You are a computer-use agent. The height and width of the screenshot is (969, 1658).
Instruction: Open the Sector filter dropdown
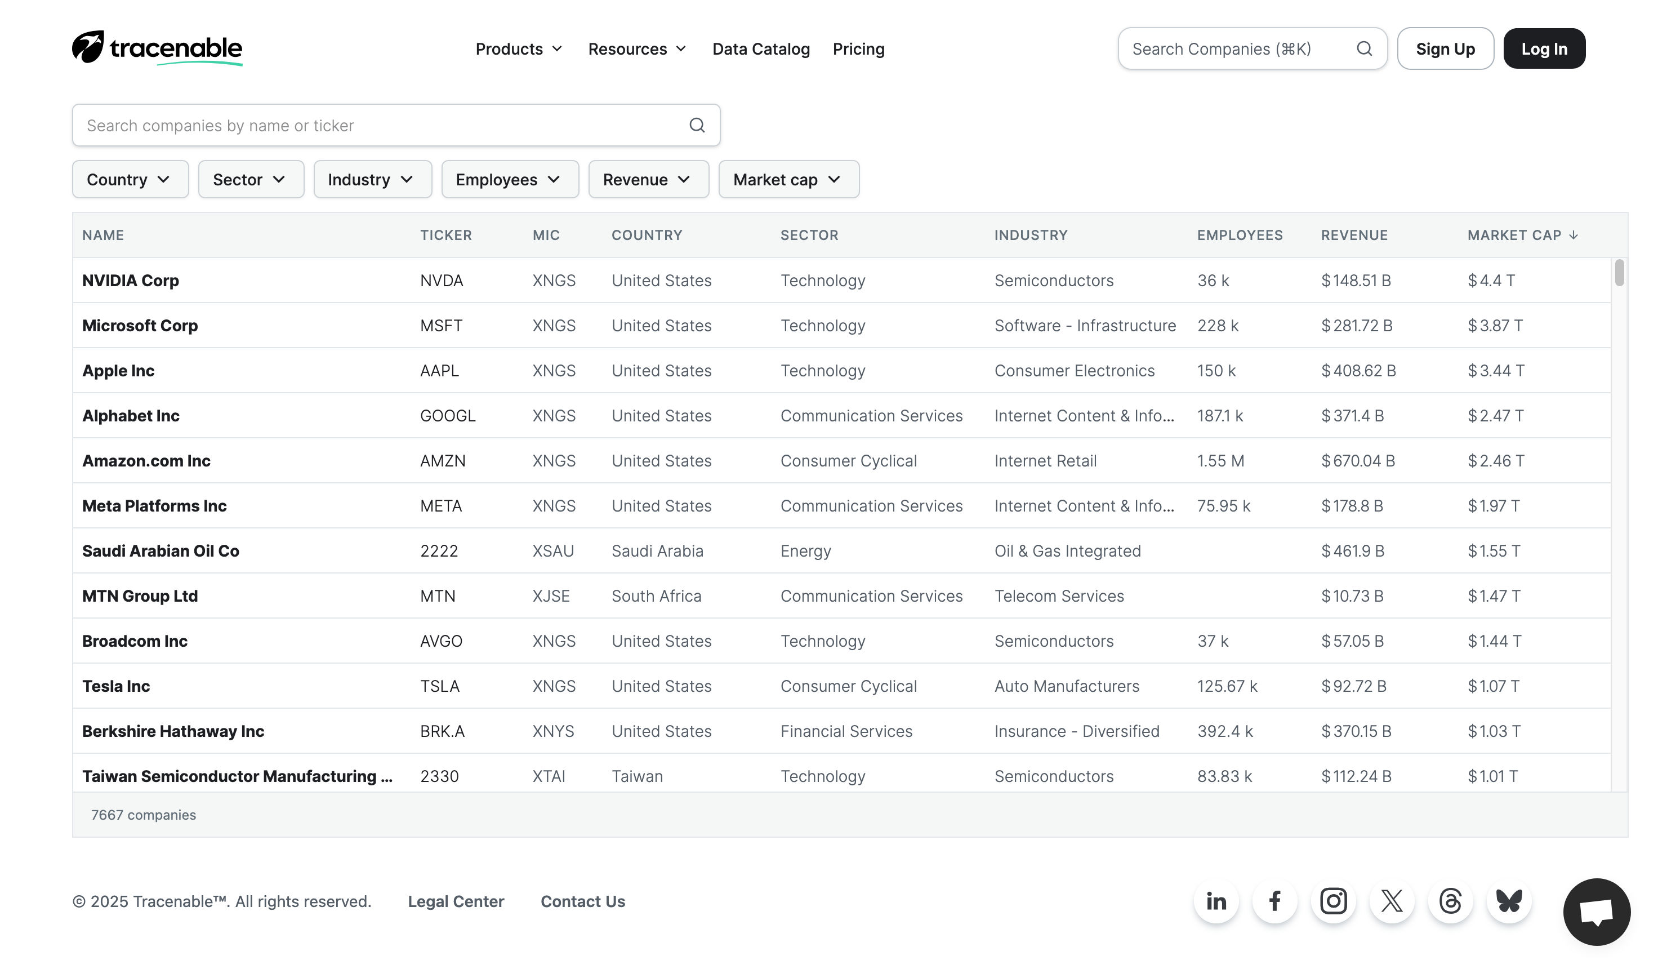[x=250, y=179]
